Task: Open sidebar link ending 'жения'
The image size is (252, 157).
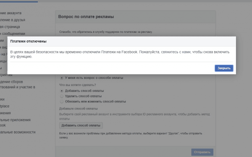Action: click(5, 113)
